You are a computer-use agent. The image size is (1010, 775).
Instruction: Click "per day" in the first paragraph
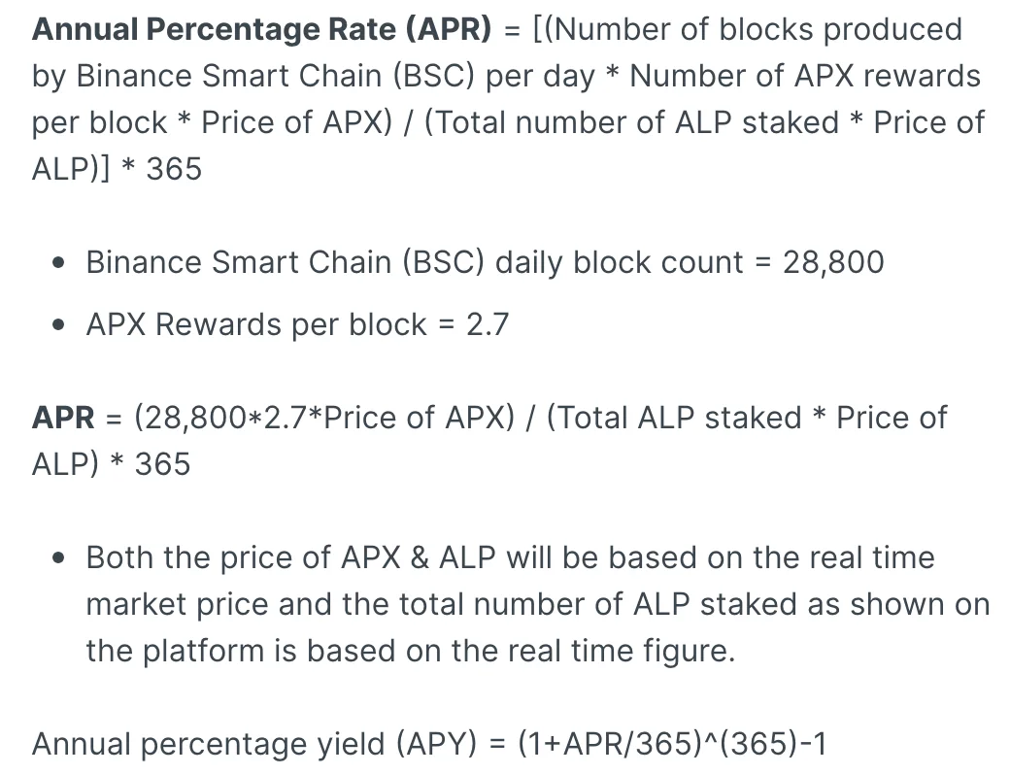click(x=540, y=76)
